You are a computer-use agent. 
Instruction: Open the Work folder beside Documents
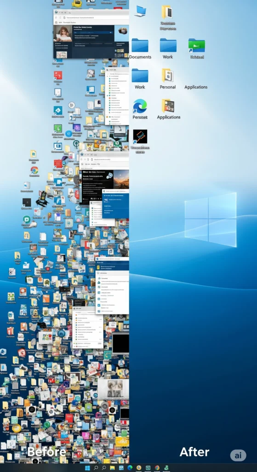(168, 46)
